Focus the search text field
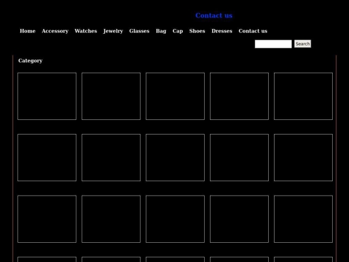 point(273,44)
